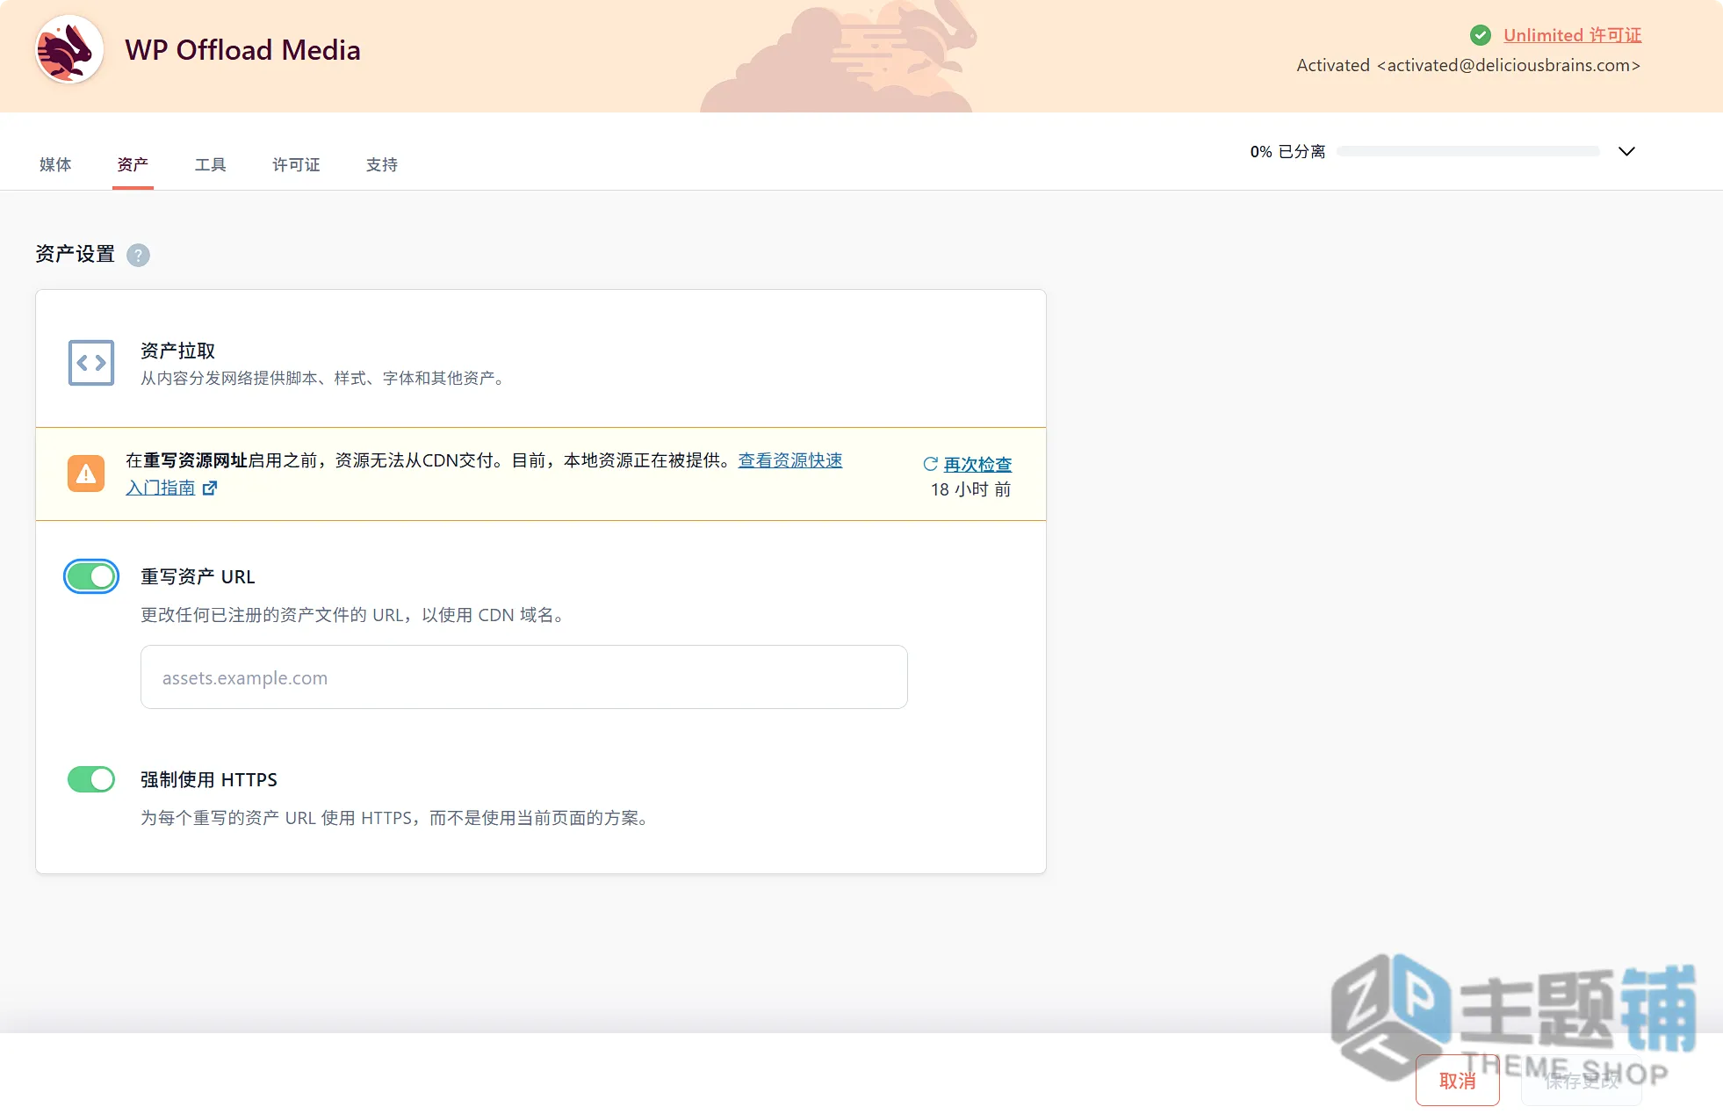Click the WP Offload Media title
Screen dimensions: 1723x1114
click(242, 50)
